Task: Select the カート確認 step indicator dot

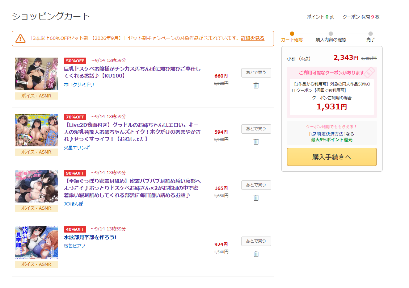Action: click(x=292, y=34)
